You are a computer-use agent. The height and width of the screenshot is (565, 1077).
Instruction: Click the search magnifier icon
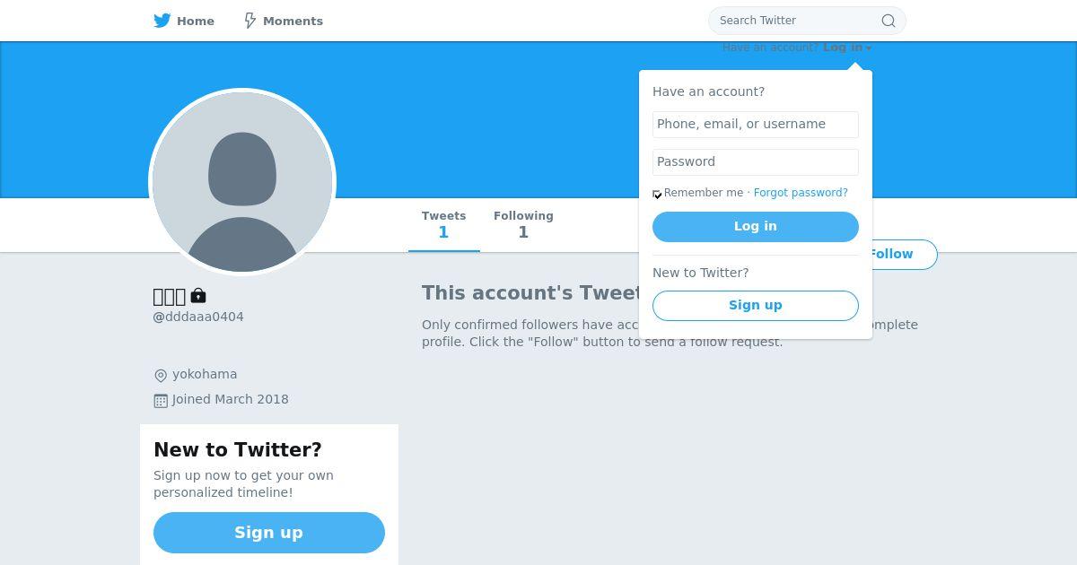click(888, 21)
